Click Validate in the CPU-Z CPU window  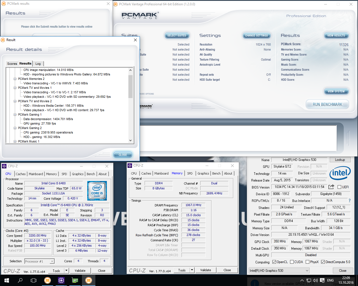(x=80, y=271)
